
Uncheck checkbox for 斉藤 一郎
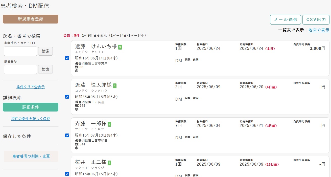[67, 135]
